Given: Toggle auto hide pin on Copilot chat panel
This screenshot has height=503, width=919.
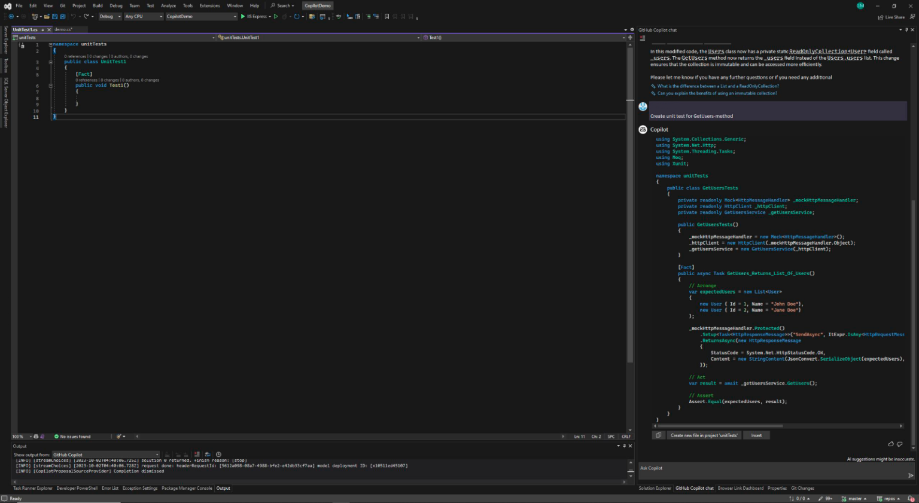Looking at the screenshot, I should [906, 29].
